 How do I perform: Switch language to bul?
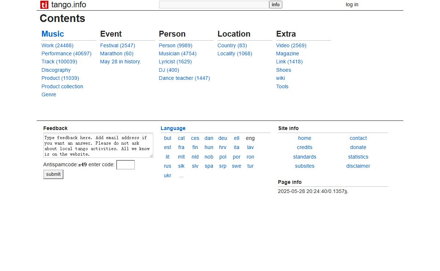[168, 138]
